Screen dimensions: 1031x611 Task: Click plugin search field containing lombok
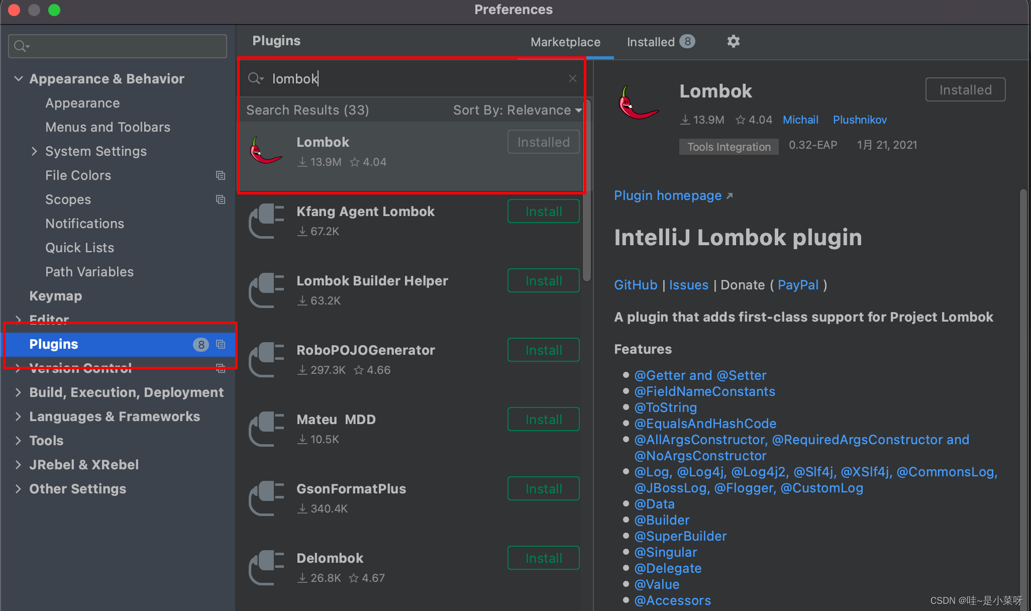[412, 78]
